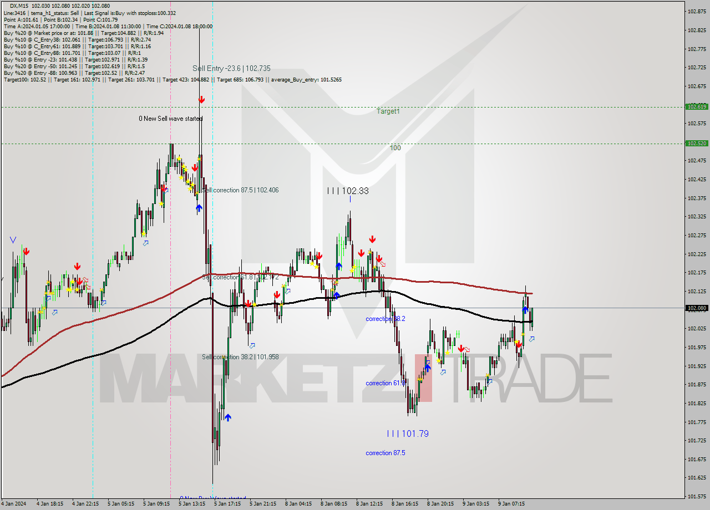This screenshot has height=510, width=710.
Task: Select pink rectangle near the 101.79 low
Action: [x=423, y=378]
